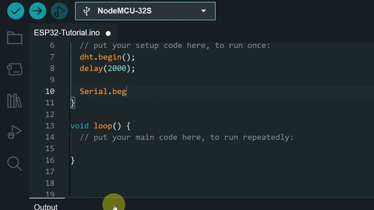Open the Search sidebar icon
This screenshot has width=374, height=210.
point(15,163)
